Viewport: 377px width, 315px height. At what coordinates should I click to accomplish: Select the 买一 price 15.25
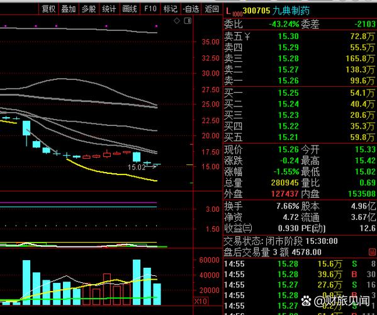288,93
